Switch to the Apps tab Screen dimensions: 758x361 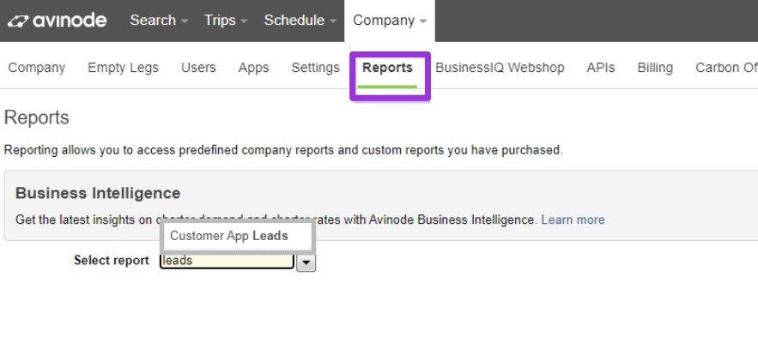[x=253, y=68]
